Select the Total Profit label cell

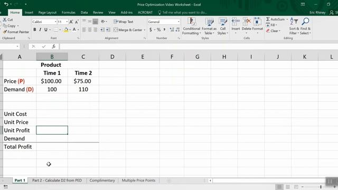[20, 147]
